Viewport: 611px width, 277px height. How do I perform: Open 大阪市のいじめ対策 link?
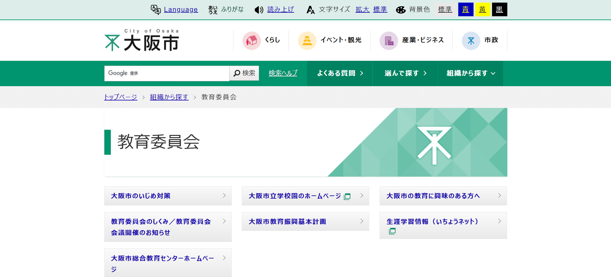click(141, 196)
